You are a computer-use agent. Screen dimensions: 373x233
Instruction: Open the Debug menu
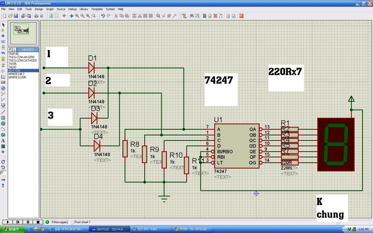(x=72, y=9)
